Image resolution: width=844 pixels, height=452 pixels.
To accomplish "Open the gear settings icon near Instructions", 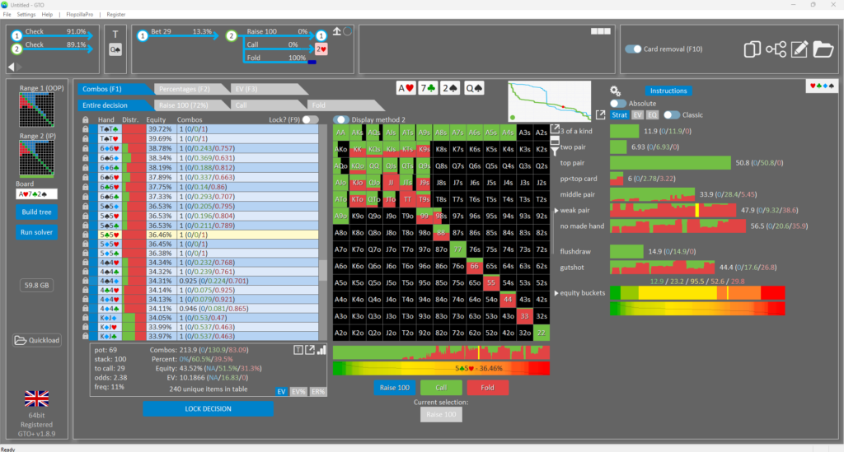I will 615,91.
